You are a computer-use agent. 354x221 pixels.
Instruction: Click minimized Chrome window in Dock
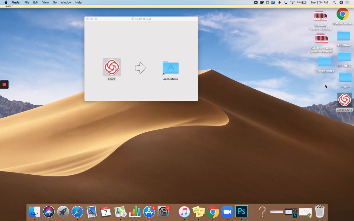305,212
